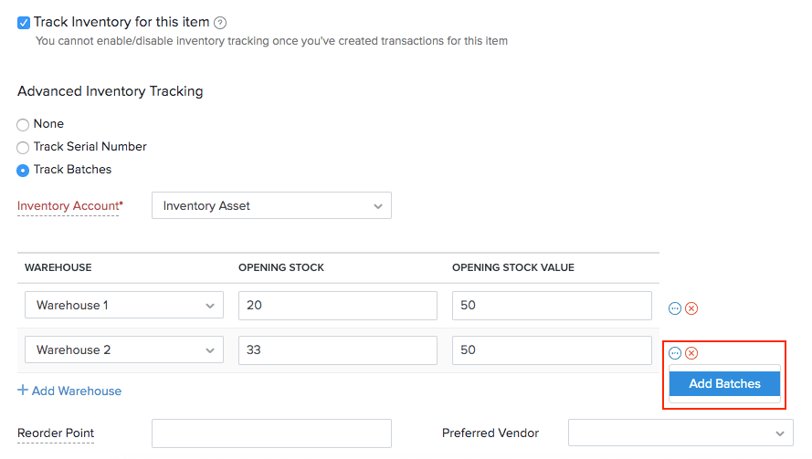Screen dimensions: 812x459
Task: Edit opening stock field showing 20
Action: coord(337,306)
